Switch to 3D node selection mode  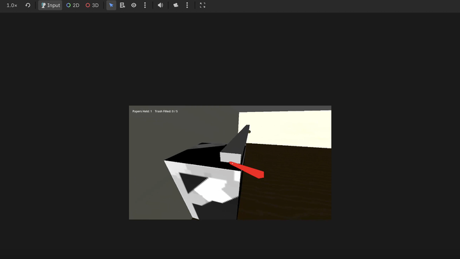pos(92,5)
